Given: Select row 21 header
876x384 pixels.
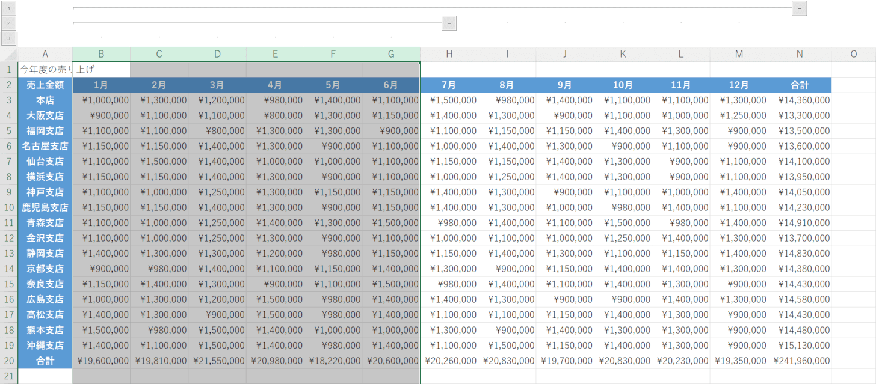Looking at the screenshot, I should click(x=8, y=376).
